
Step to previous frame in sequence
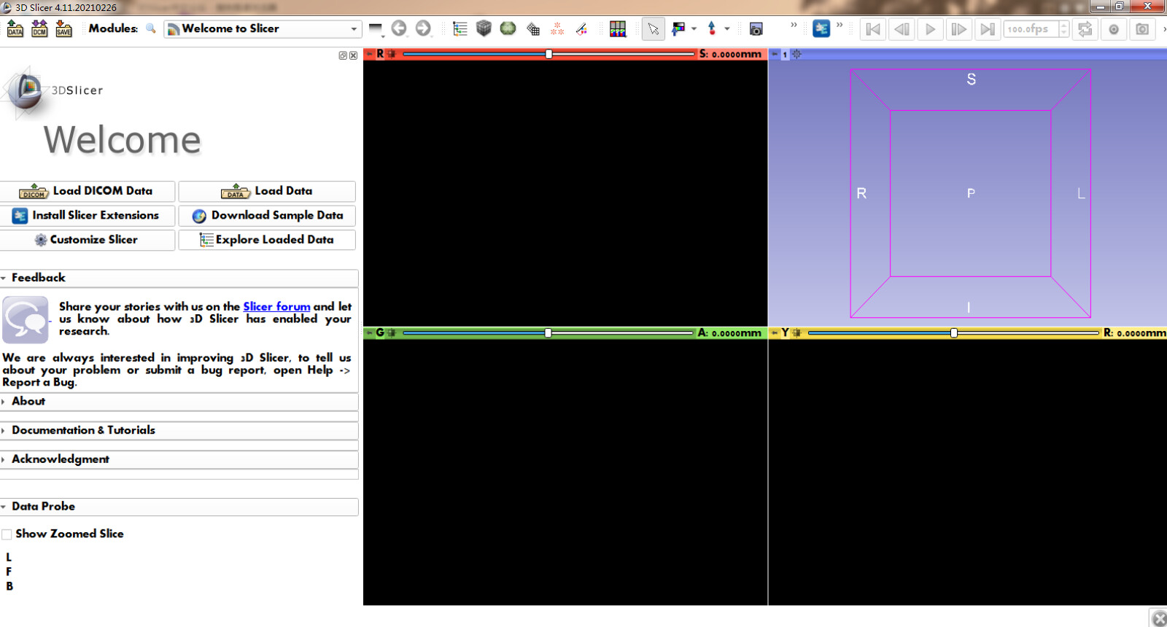click(x=902, y=29)
